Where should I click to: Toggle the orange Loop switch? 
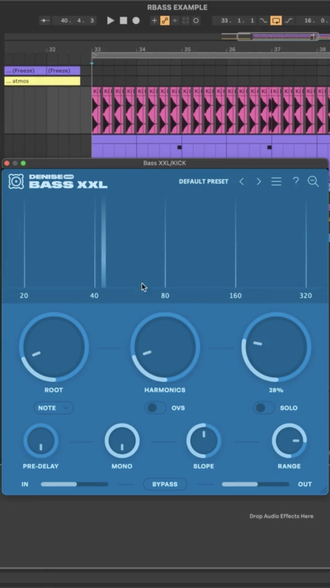point(276,21)
